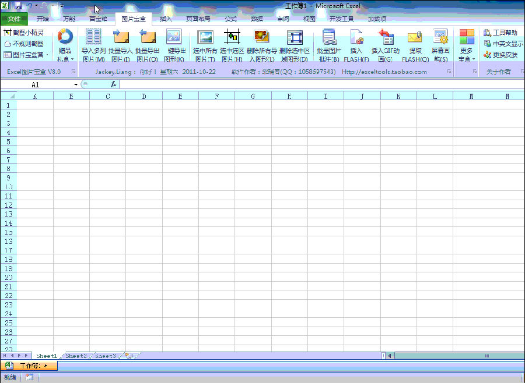Click the 截图小精灵 screenshot button
Image resolution: width=525 pixels, height=383 pixels.
pyautogui.click(x=24, y=33)
